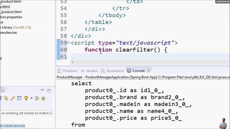Screen dimensions: 230x129
Task: Click the editor horizontal scrollbar left arrow
Action: click(72, 62)
